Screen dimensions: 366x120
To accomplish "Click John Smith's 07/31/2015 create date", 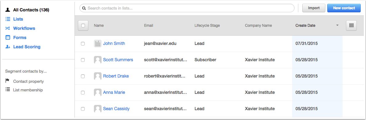I will (307, 43).
